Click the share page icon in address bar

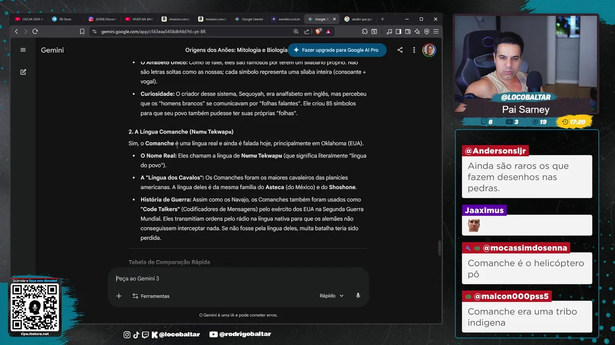click(x=307, y=31)
